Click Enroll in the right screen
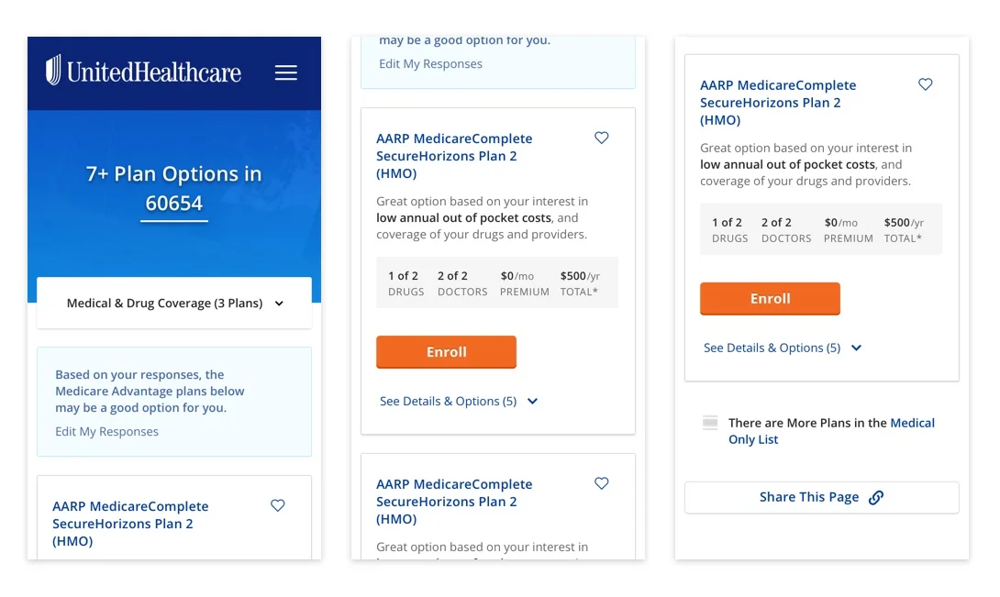 [770, 299]
